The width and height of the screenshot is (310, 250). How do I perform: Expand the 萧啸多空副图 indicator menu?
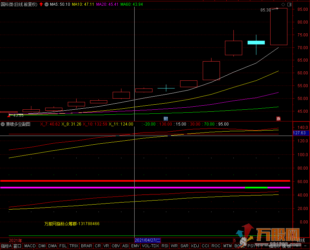3,124
